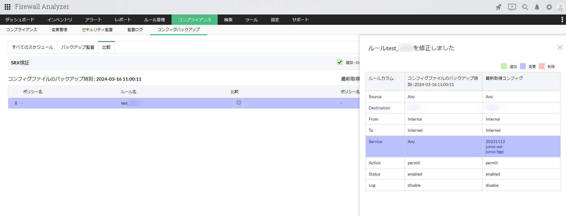Image resolution: width=566 pixels, height=216 pixels.
Task: Close the rule modification panel
Action: tap(559, 48)
